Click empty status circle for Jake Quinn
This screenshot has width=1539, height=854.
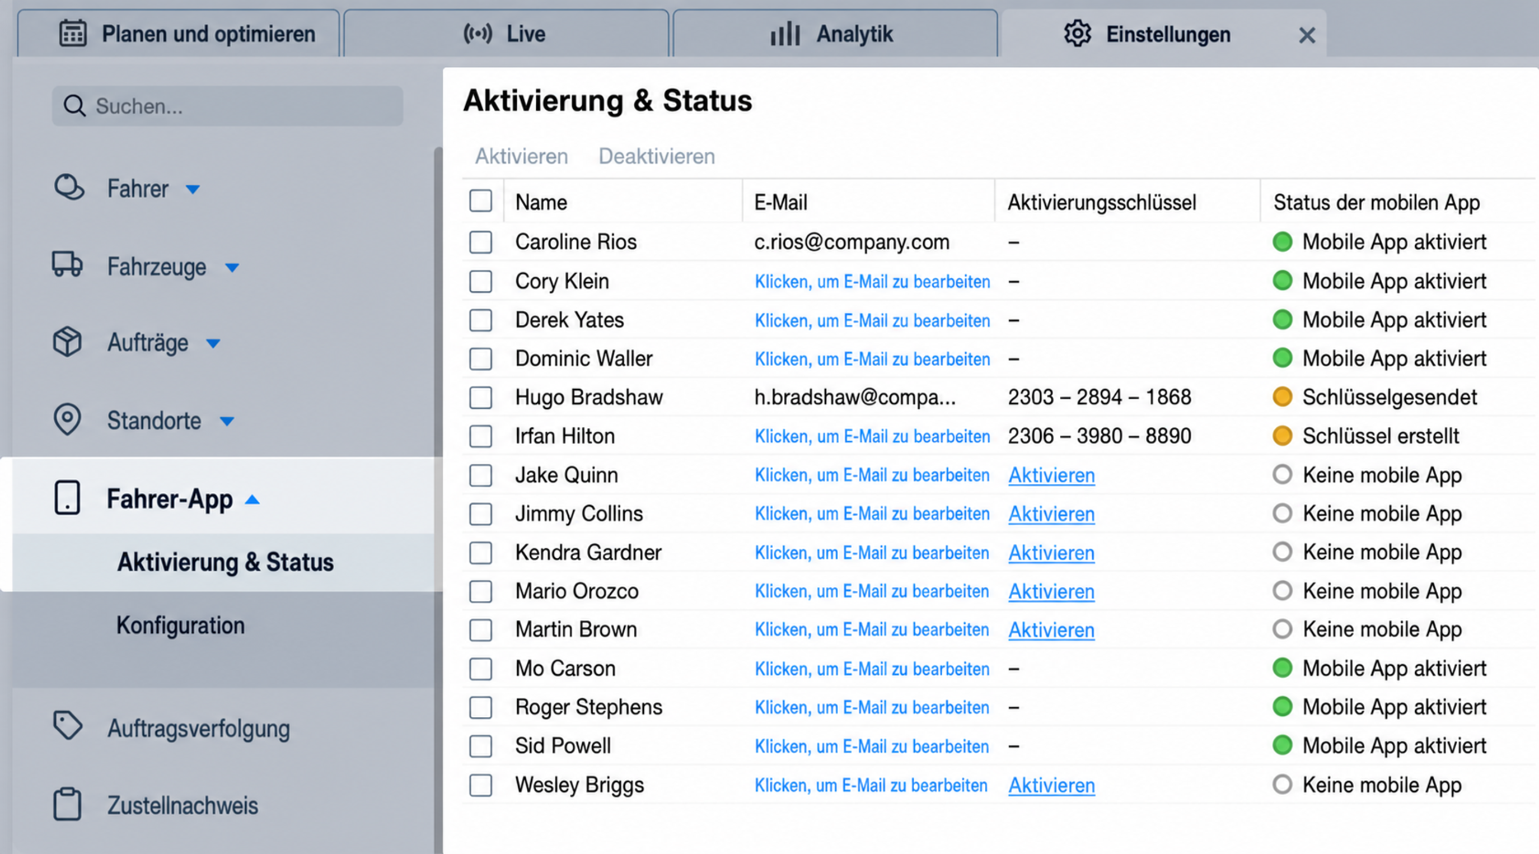pyautogui.click(x=1282, y=474)
